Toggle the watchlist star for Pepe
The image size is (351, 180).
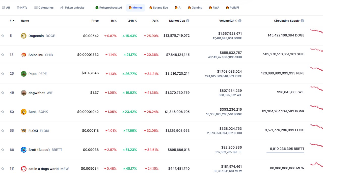pos(3,74)
